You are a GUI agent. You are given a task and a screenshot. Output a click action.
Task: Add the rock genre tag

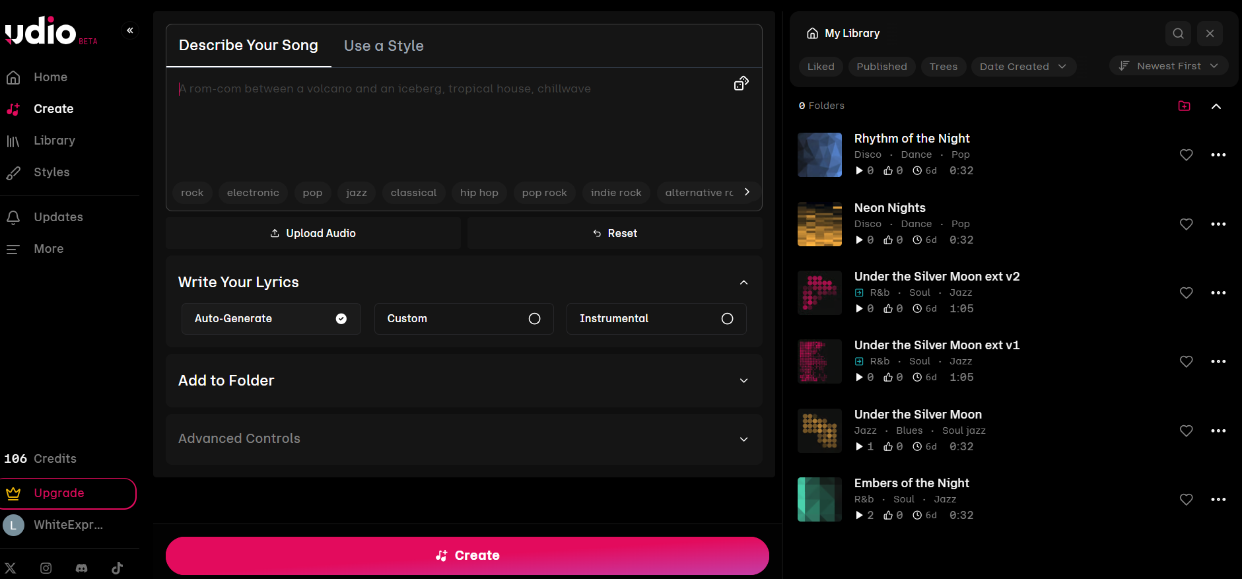pos(192,193)
